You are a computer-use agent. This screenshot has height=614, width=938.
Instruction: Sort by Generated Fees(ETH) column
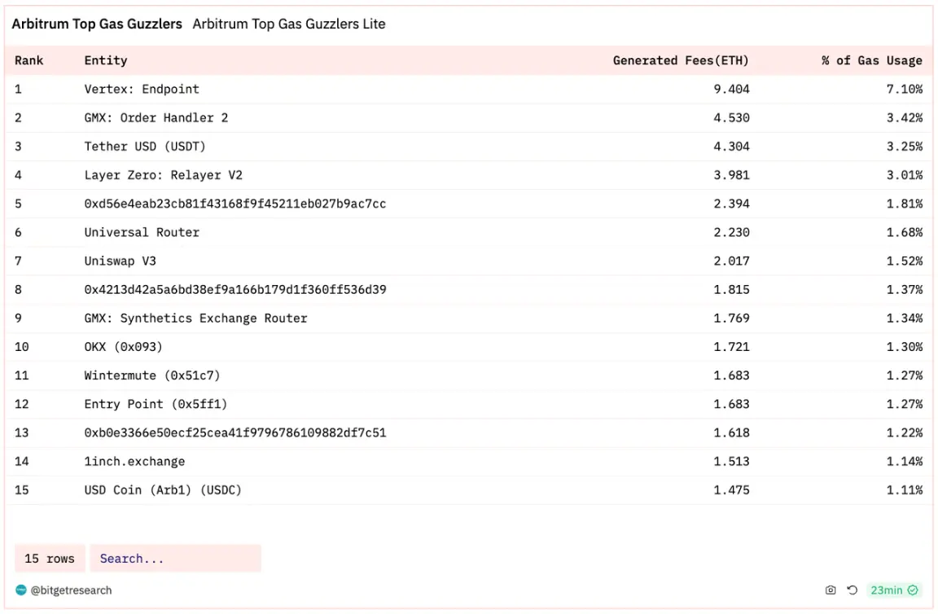tap(681, 60)
